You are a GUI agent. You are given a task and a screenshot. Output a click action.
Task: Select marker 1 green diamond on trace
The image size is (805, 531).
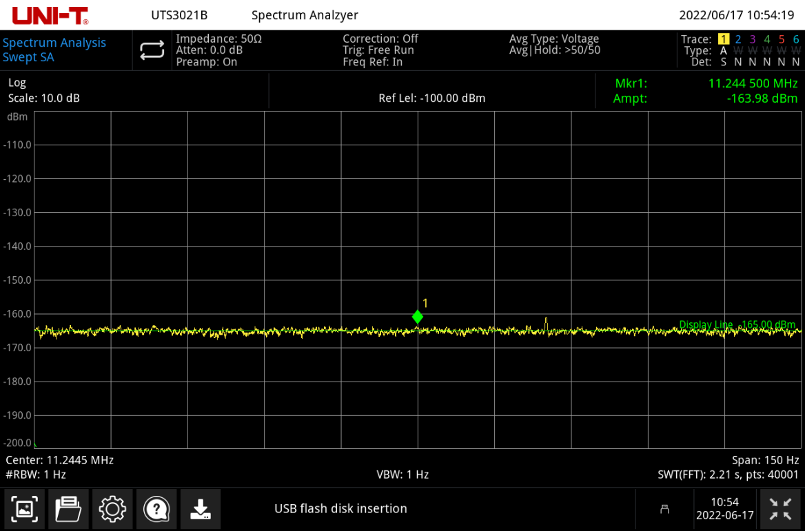click(418, 317)
